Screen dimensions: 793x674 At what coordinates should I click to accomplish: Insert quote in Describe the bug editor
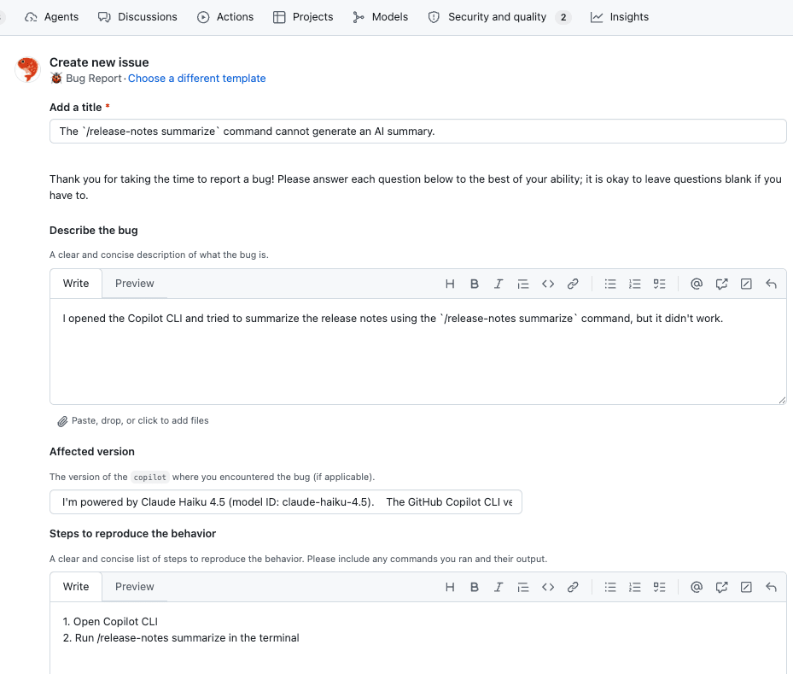click(523, 284)
